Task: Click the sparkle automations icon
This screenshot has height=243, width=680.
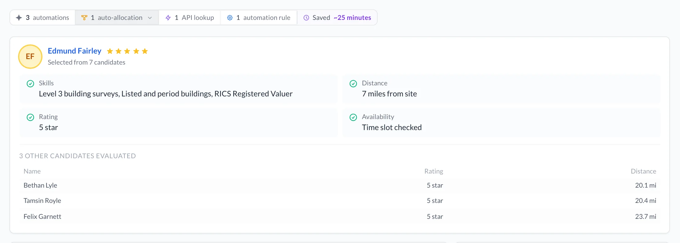Action: (19, 18)
